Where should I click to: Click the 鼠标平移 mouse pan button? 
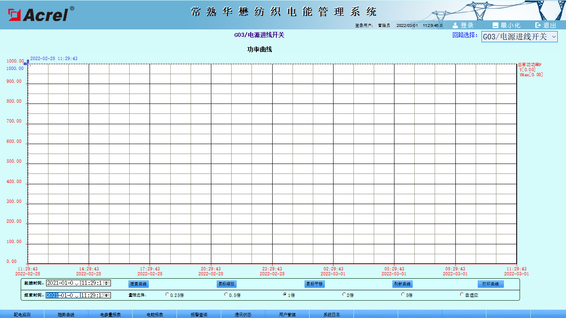(314, 284)
